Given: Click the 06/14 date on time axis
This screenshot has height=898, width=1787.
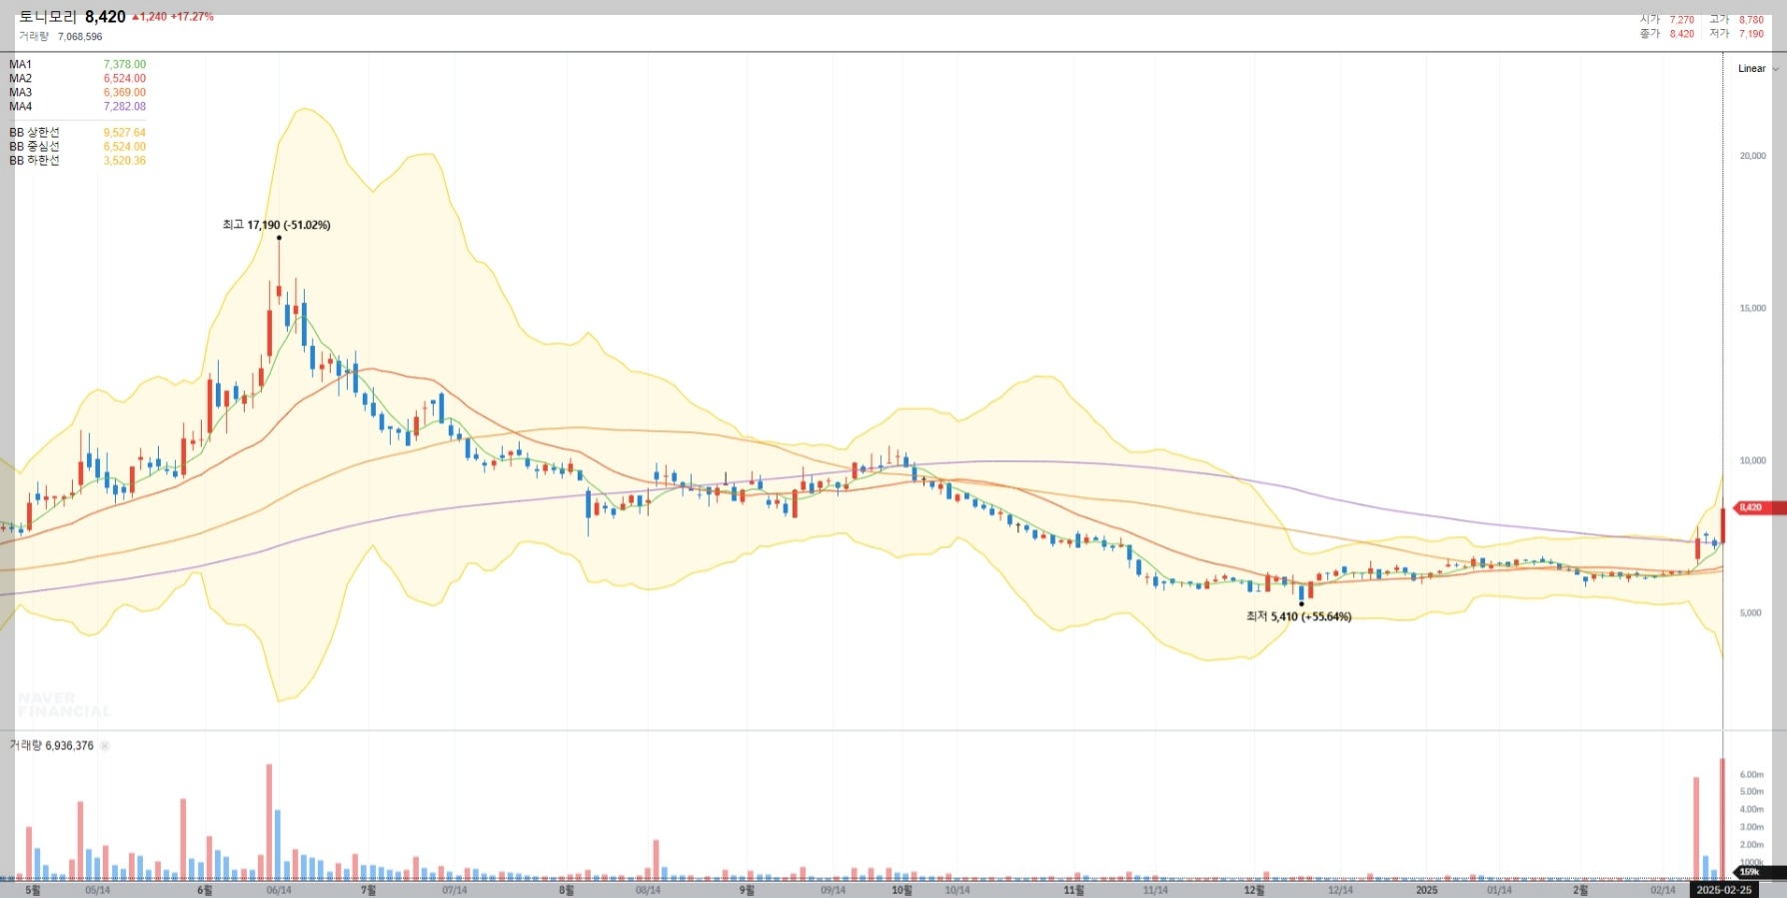Looking at the screenshot, I should [x=279, y=890].
